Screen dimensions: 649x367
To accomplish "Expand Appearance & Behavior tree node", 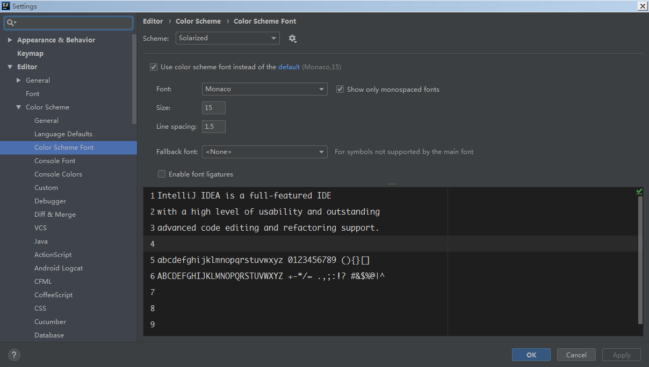I will click(10, 40).
